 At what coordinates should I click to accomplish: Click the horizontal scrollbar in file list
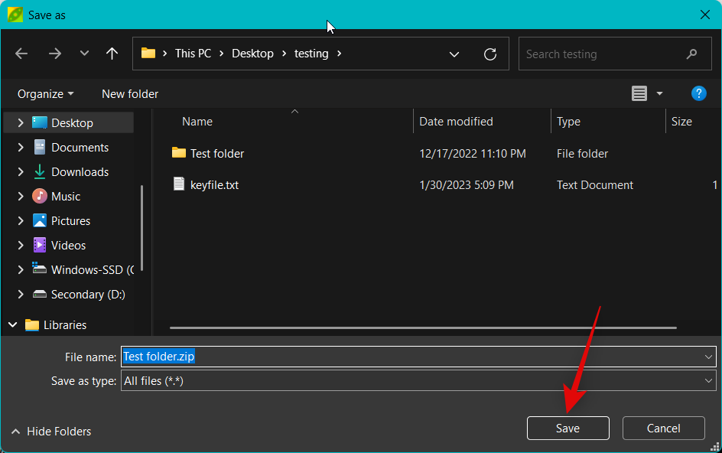[x=422, y=328]
